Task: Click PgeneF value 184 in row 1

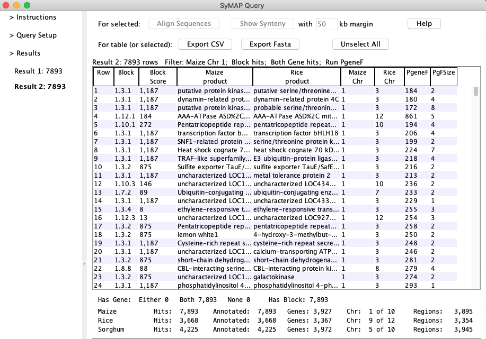Action: [x=417, y=91]
